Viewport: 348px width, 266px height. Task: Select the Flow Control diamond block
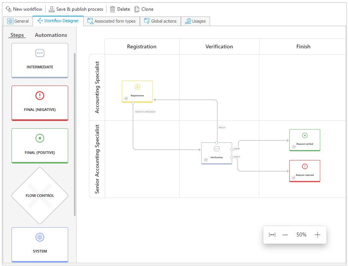click(x=40, y=195)
